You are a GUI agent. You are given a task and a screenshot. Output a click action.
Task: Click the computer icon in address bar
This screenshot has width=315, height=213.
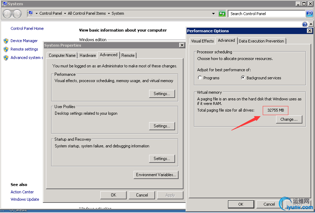tap(31, 13)
